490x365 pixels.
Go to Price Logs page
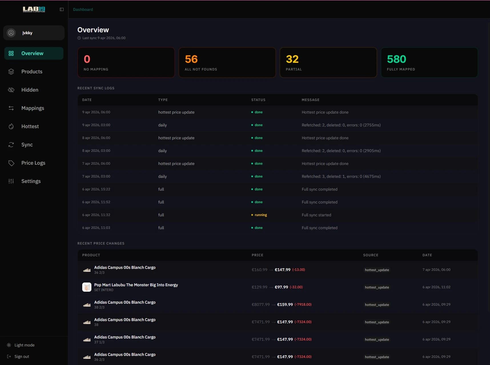click(x=33, y=163)
